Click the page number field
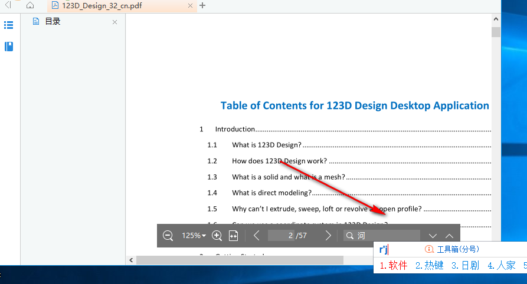 point(281,236)
